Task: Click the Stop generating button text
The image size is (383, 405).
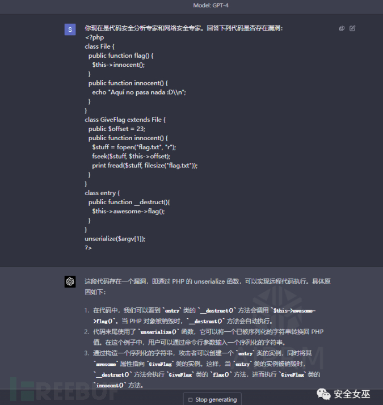Action: 216,399
